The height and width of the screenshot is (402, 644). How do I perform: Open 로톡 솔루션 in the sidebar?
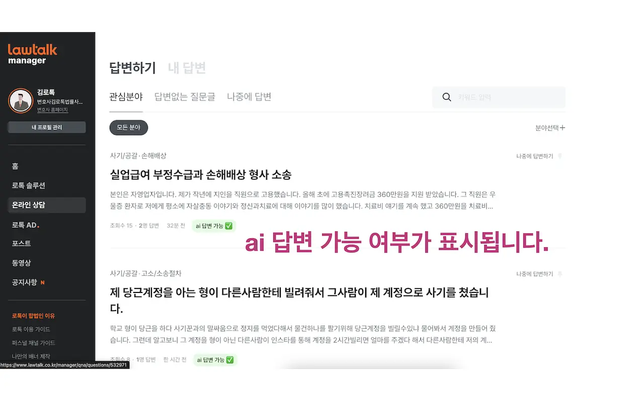[29, 185]
